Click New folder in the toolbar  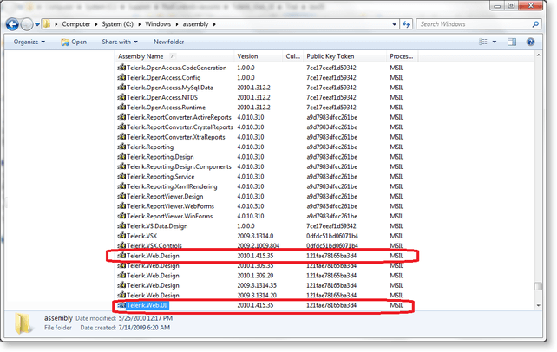point(168,42)
